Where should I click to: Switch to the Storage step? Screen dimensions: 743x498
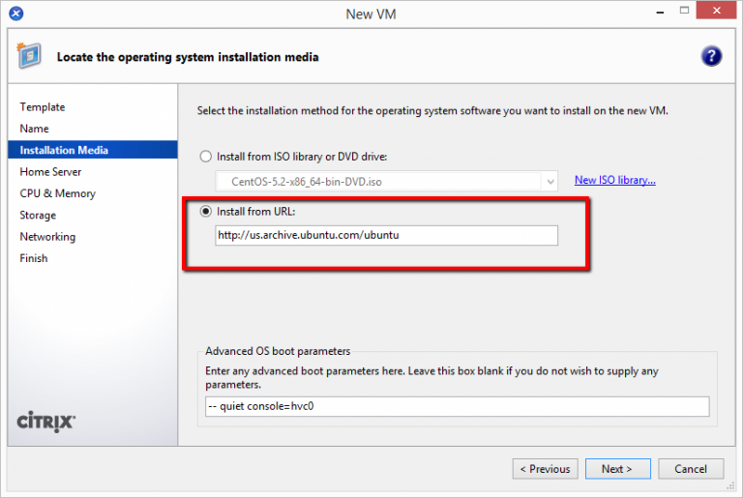38,215
